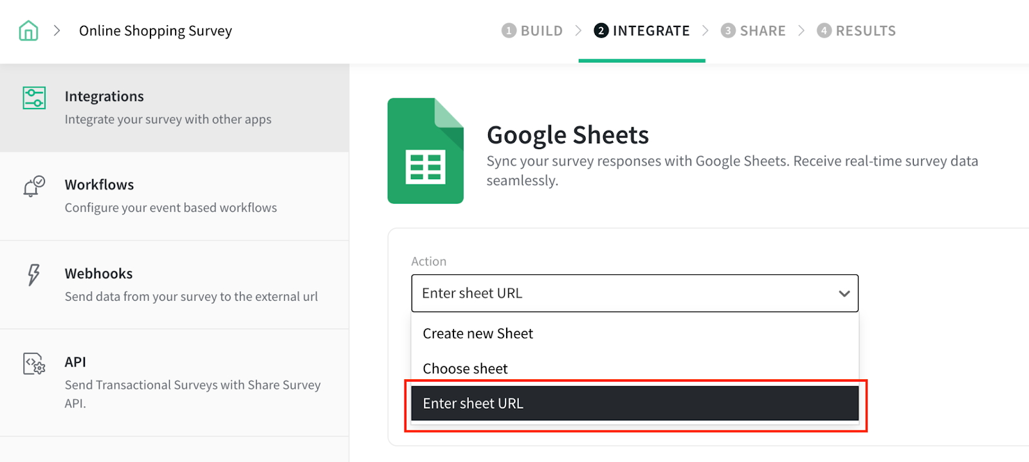This screenshot has height=462, width=1029.
Task: Click the Integrations sliders icon
Action: click(34, 98)
